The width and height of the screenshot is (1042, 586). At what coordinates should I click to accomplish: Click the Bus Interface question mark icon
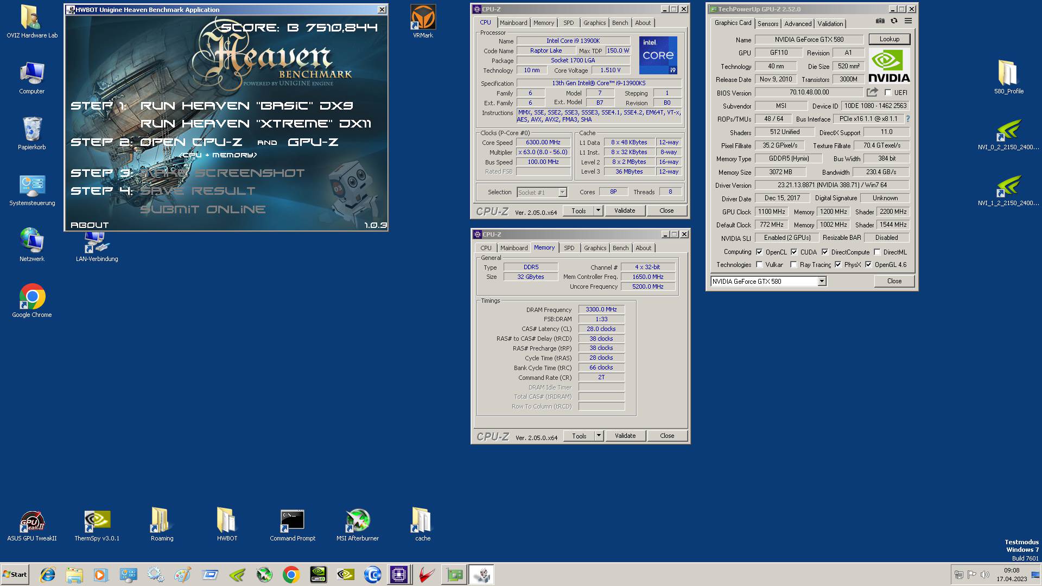907,119
